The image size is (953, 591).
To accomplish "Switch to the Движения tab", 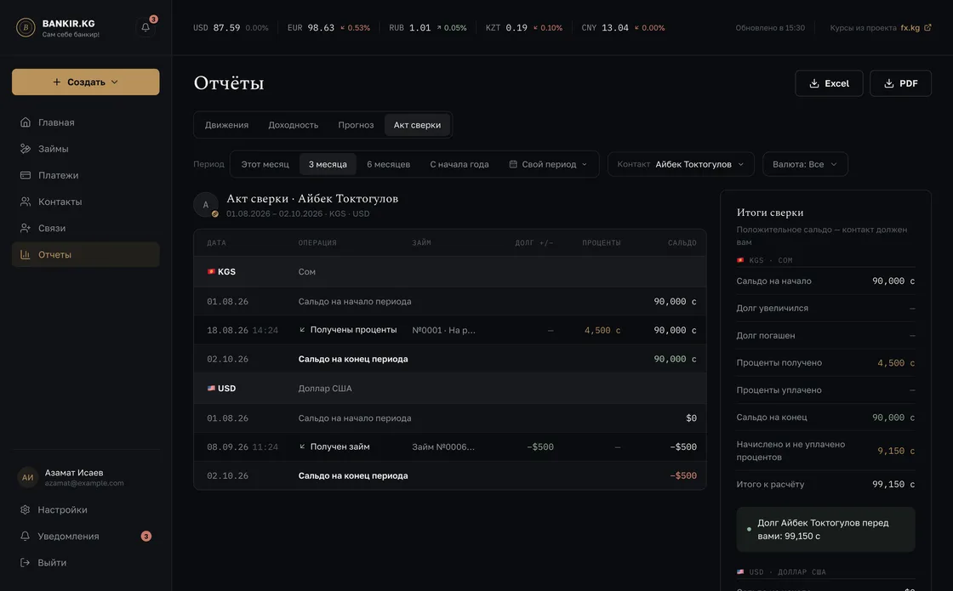I will [x=226, y=125].
